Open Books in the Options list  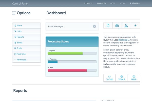(x=26, y=43)
